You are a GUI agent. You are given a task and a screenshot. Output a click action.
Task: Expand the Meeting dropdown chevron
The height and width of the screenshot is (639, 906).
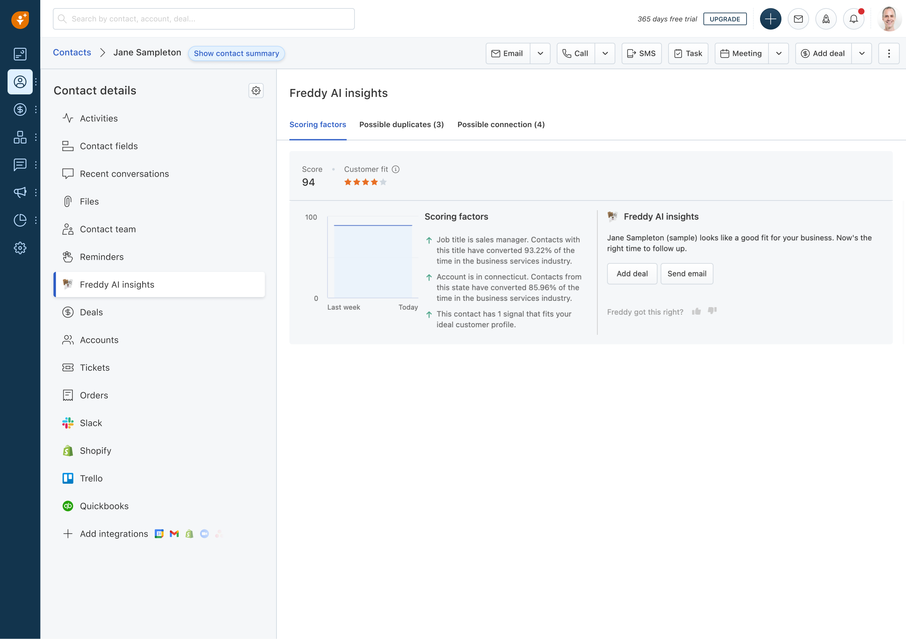click(x=779, y=53)
